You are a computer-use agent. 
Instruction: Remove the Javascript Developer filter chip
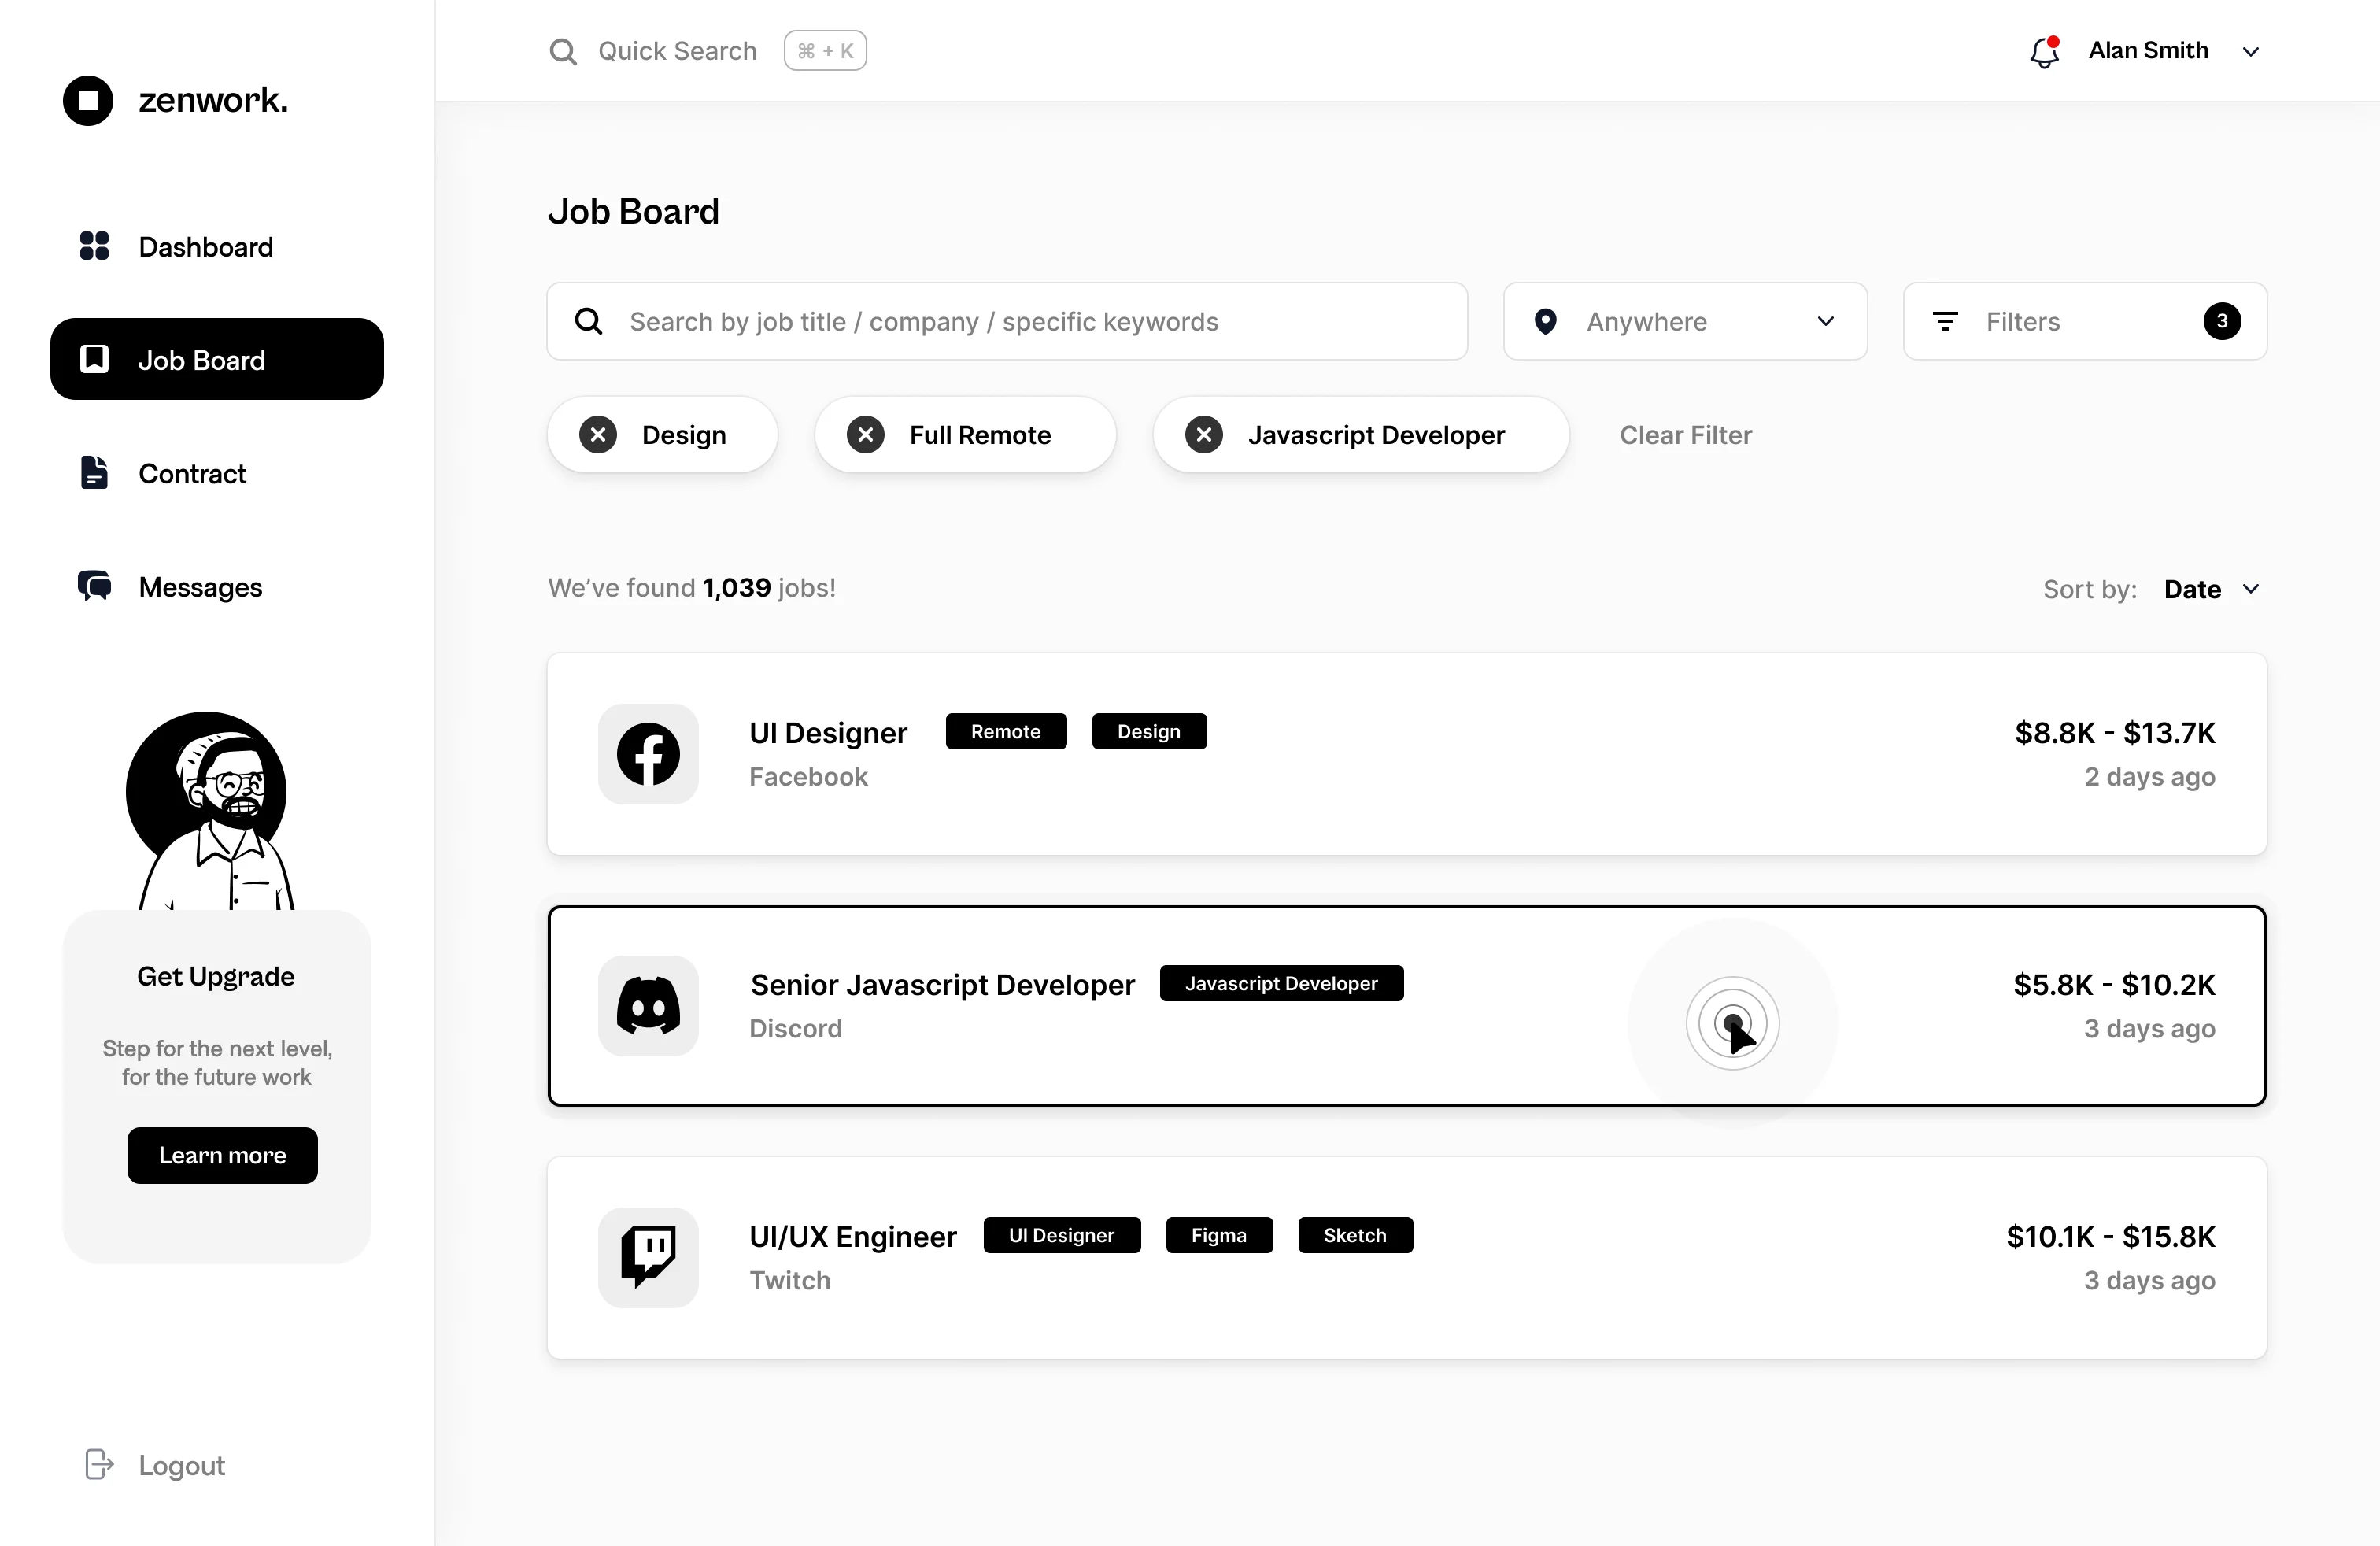point(1204,435)
